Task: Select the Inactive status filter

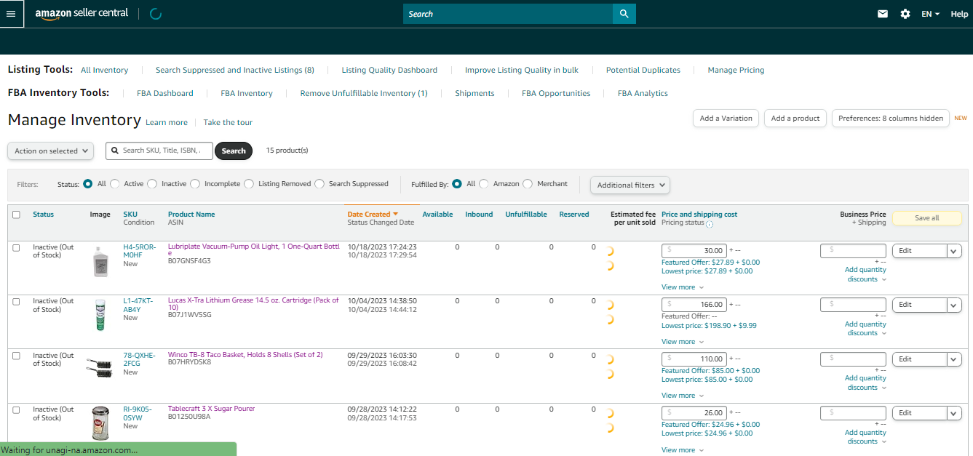Action: [x=152, y=184]
